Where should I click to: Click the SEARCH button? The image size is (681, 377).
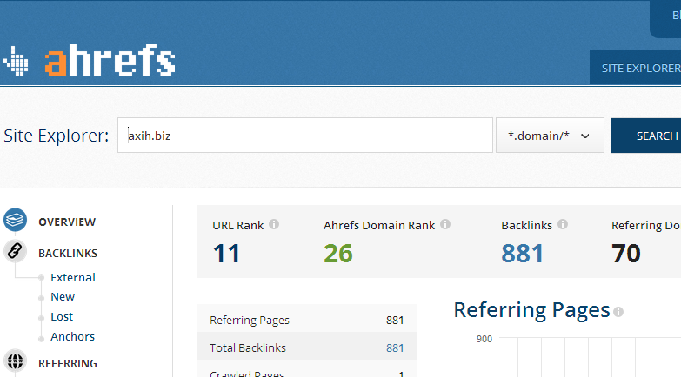(x=646, y=136)
